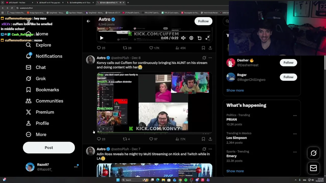
Task: Open Razo97 account switcher menu
Action: (52, 167)
